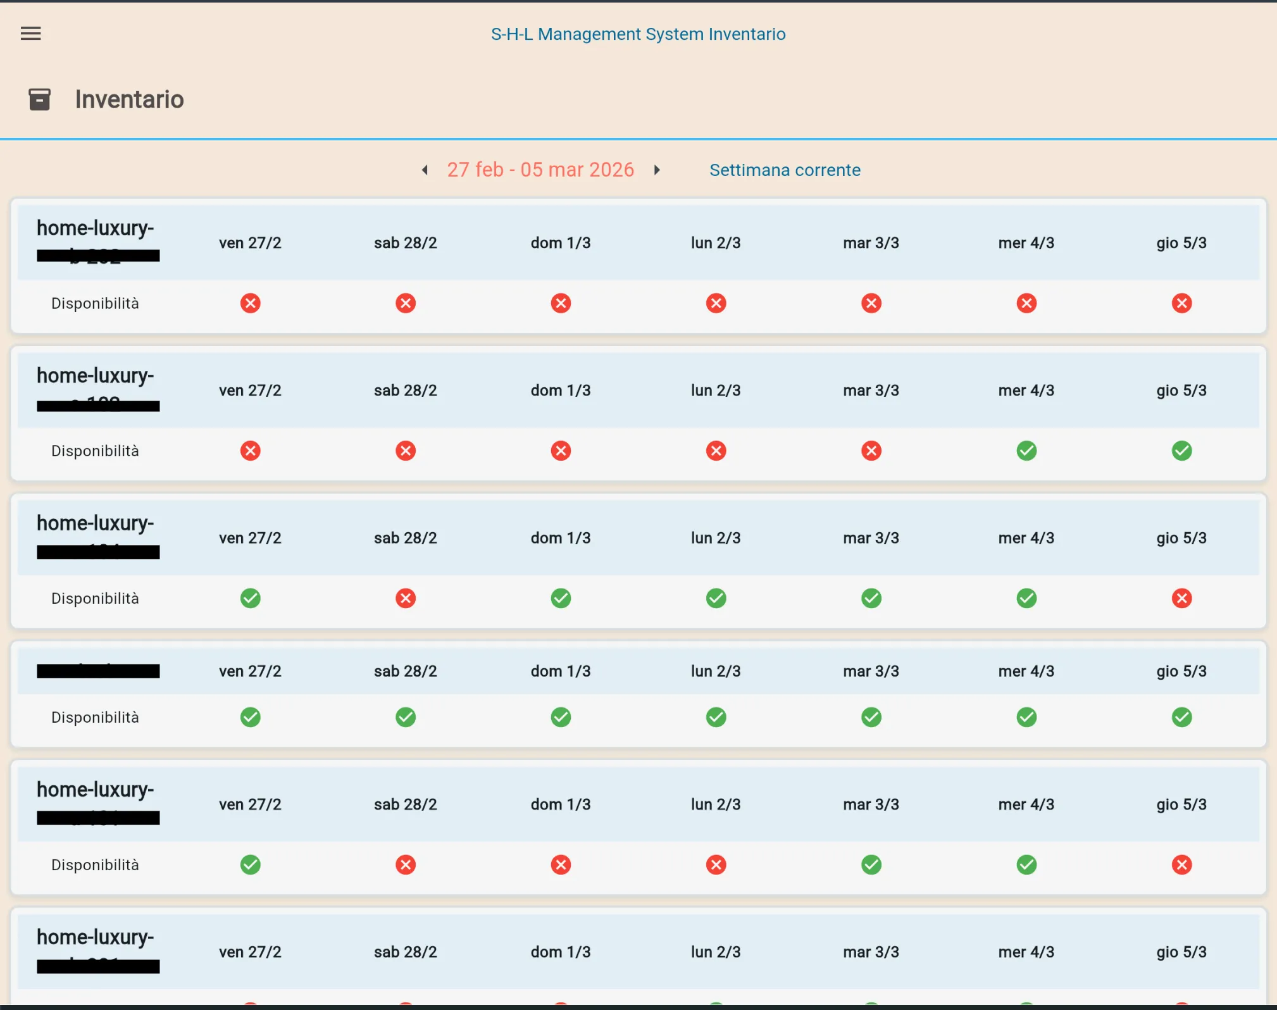Click the red X under lun 2/3, second property
The width and height of the screenshot is (1277, 1010).
coord(716,450)
